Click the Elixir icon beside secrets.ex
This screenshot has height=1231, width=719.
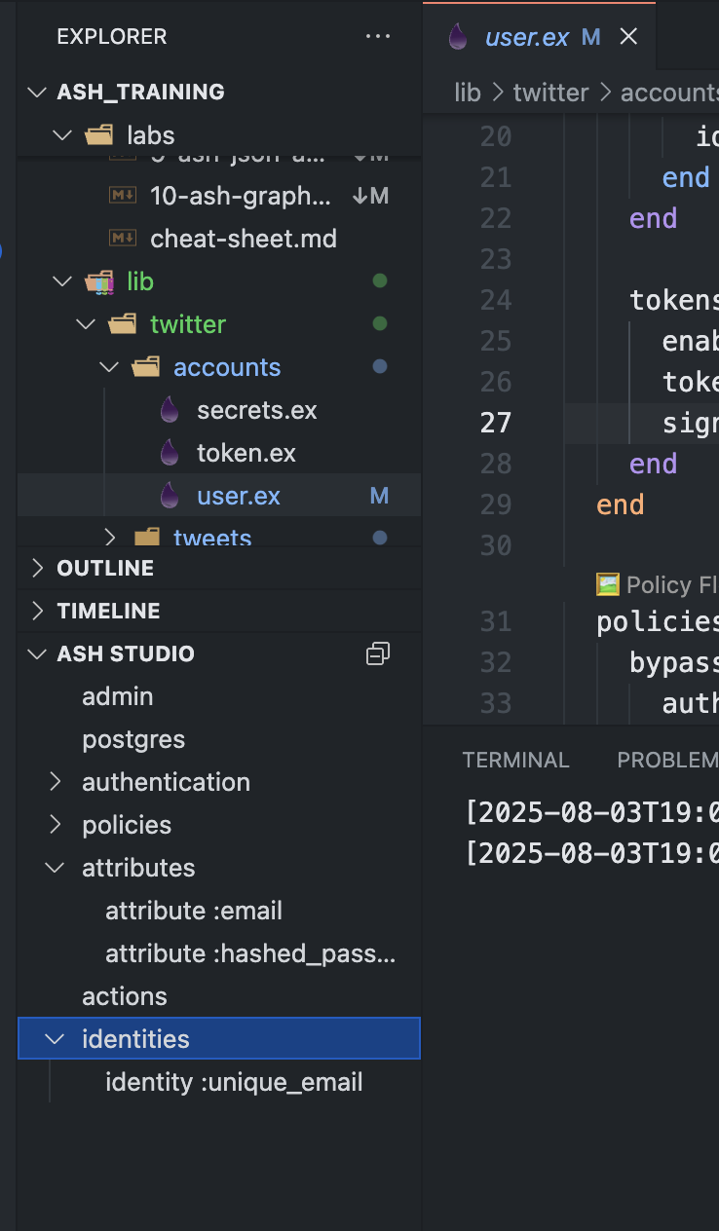(170, 410)
